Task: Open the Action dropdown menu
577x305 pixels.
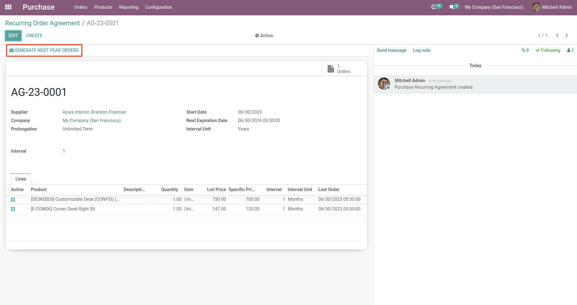Action: pos(264,36)
